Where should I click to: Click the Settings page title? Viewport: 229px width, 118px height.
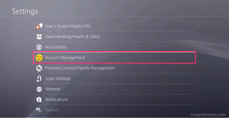click(x=25, y=11)
